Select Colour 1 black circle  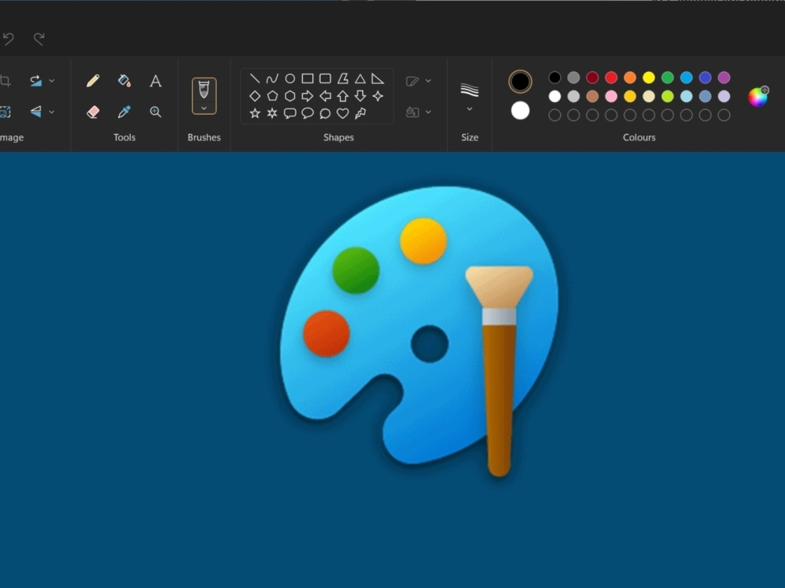pos(520,82)
